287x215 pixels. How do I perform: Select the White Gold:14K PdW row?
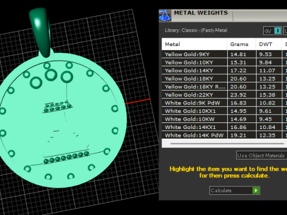[x=224, y=135]
